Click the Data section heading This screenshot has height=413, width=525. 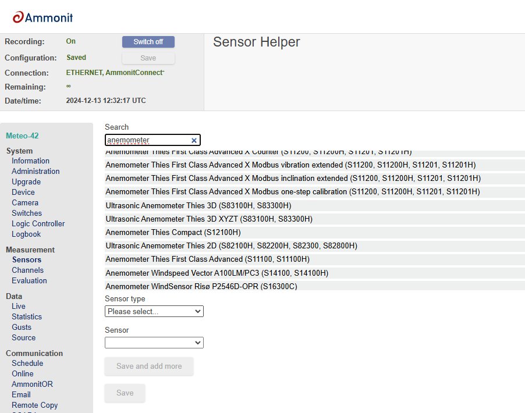[x=14, y=296]
